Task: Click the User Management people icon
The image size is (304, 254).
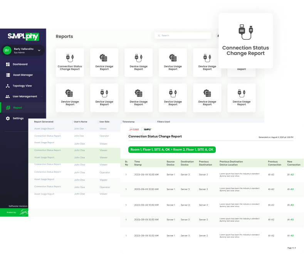Action: pyautogui.click(x=8, y=97)
